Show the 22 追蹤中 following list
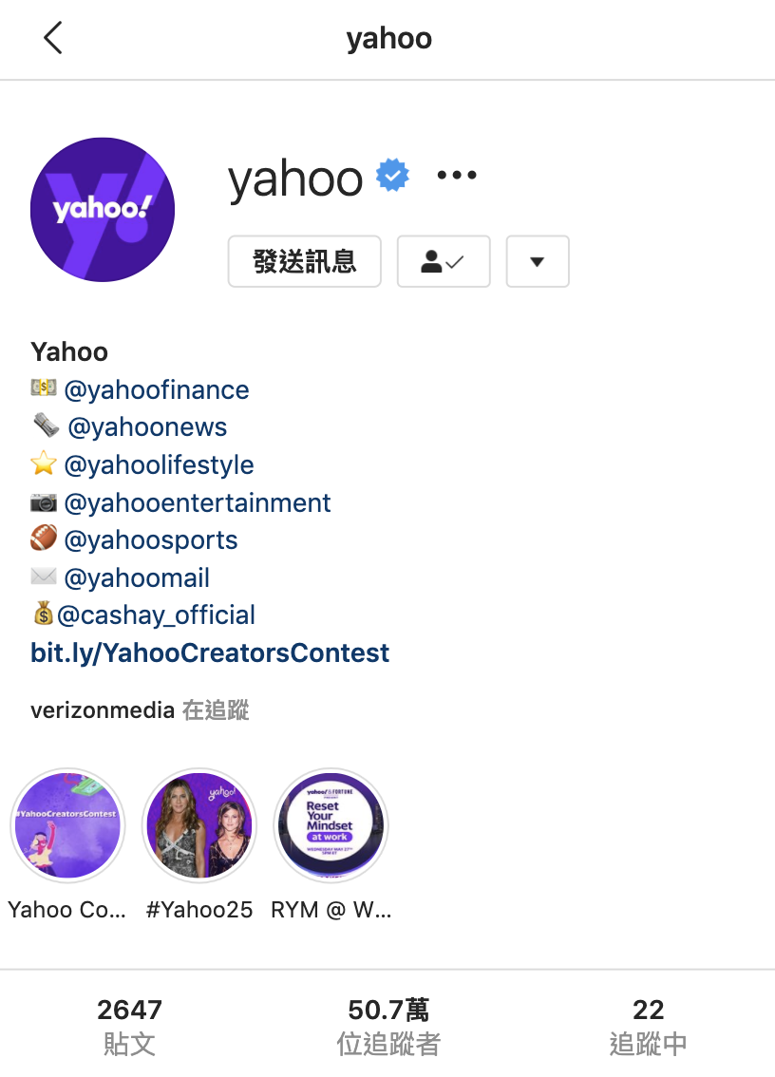 [x=648, y=1026]
